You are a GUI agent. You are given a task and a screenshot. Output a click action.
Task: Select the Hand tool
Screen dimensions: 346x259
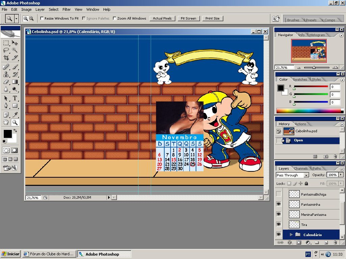click(6, 122)
